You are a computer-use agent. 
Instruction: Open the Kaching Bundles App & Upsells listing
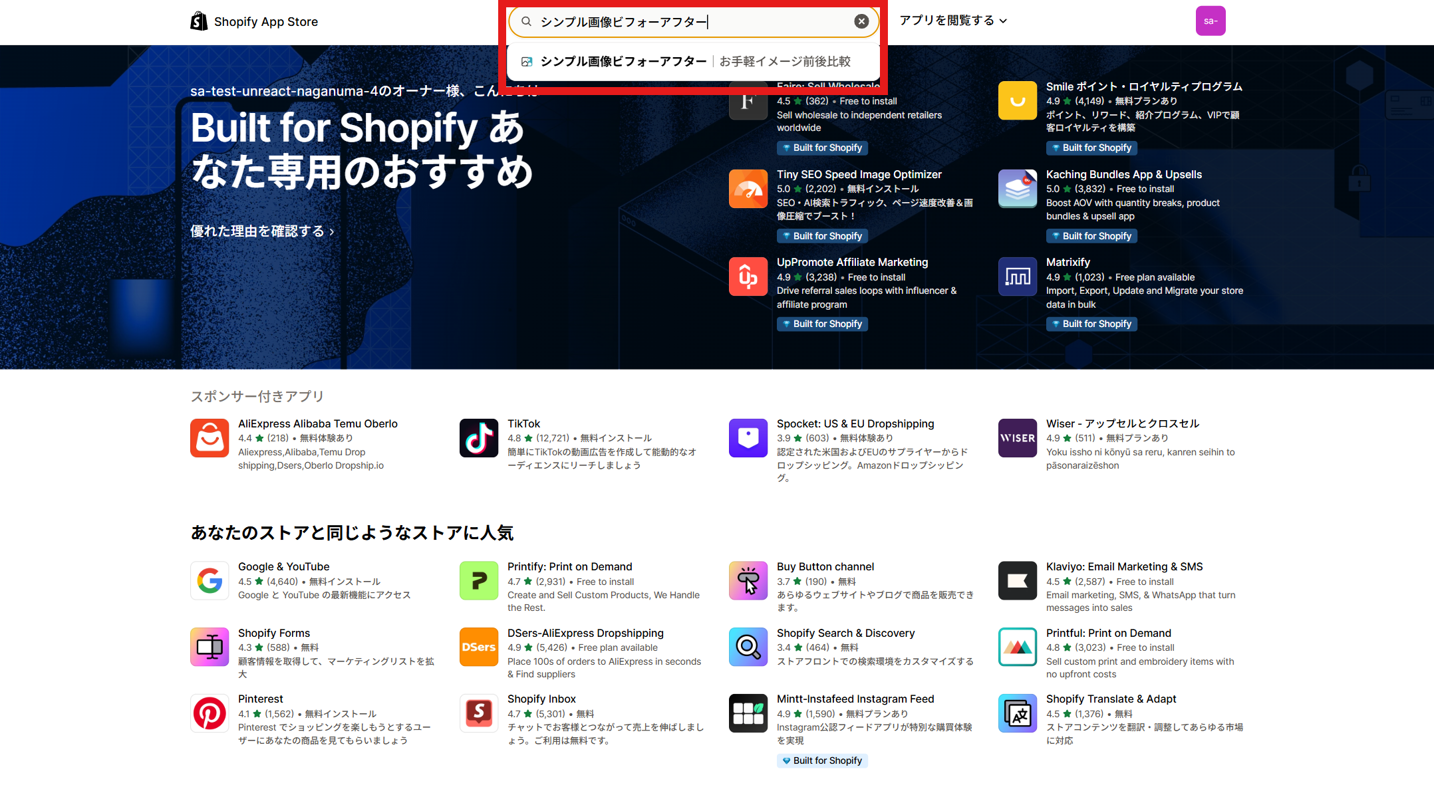(x=1123, y=174)
